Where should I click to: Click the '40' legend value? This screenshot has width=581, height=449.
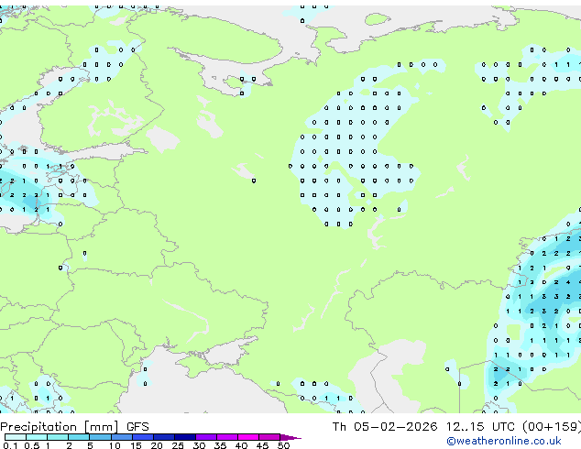point(241,445)
